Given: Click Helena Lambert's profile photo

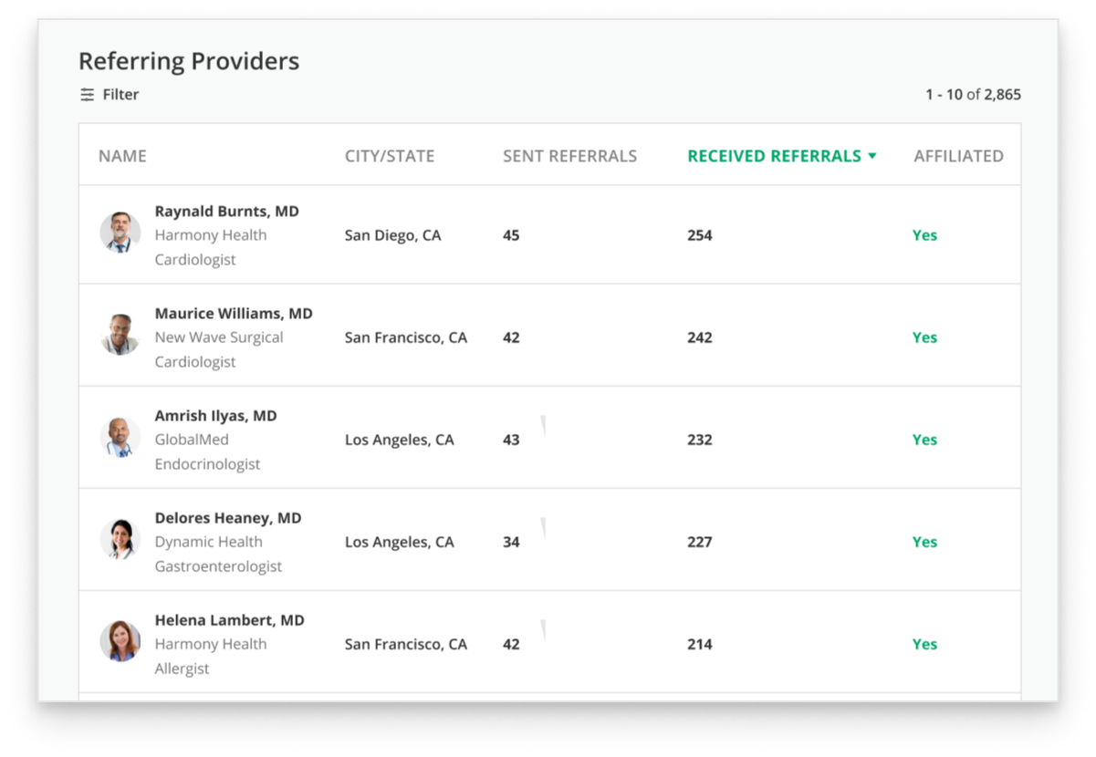Looking at the screenshot, I should point(120,642).
